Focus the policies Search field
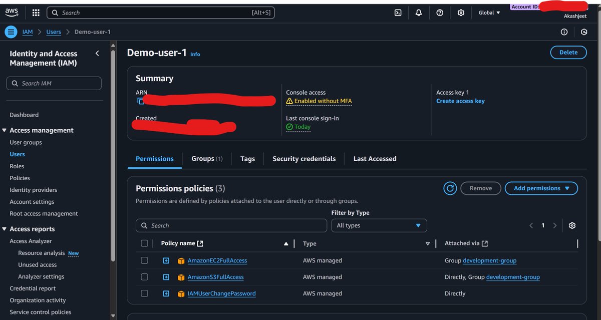Viewport: 601px width, 320px height. coord(231,225)
